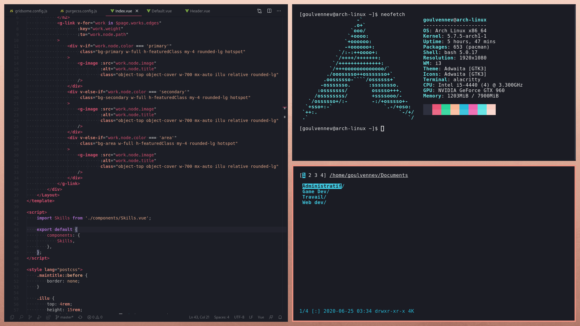Open the Search magnifier icon
This screenshot has height=326, width=580.
(x=21, y=317)
